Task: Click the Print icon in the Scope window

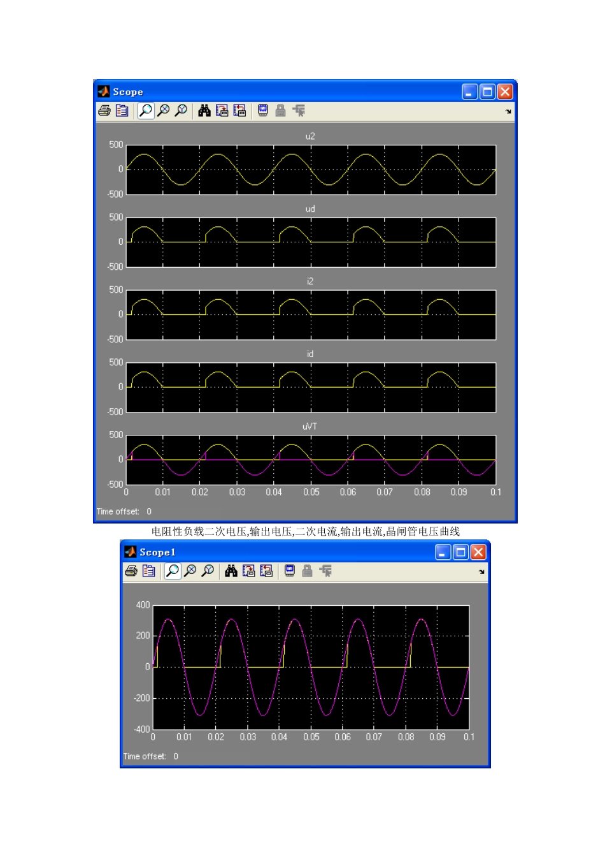Action: click(104, 111)
